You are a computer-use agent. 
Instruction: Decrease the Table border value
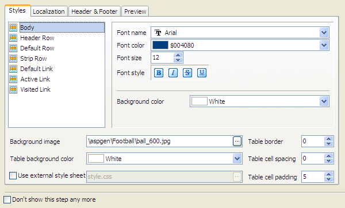coord(329,144)
